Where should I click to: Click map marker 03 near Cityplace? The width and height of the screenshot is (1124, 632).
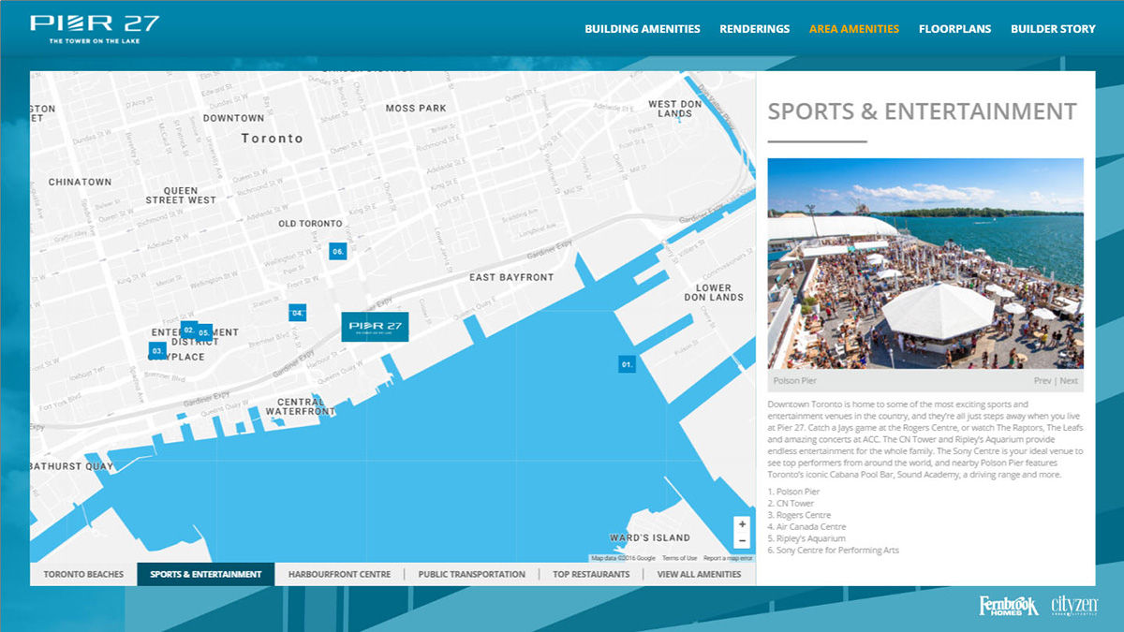point(157,350)
